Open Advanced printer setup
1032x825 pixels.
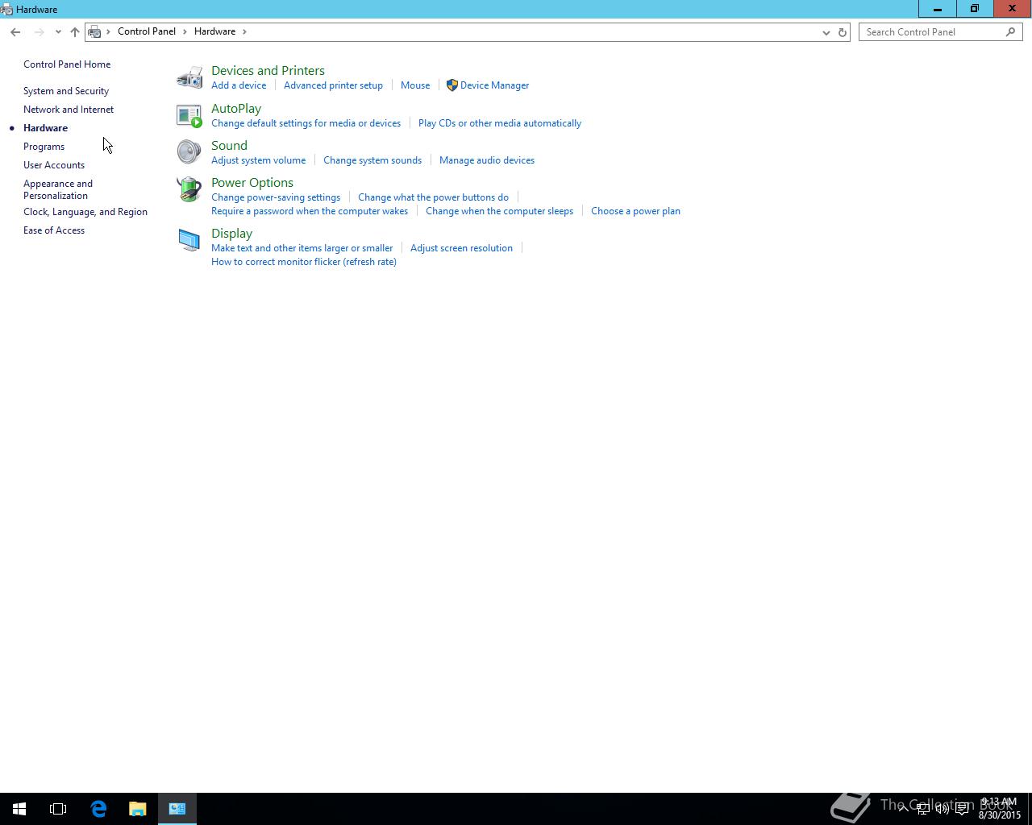click(x=333, y=85)
